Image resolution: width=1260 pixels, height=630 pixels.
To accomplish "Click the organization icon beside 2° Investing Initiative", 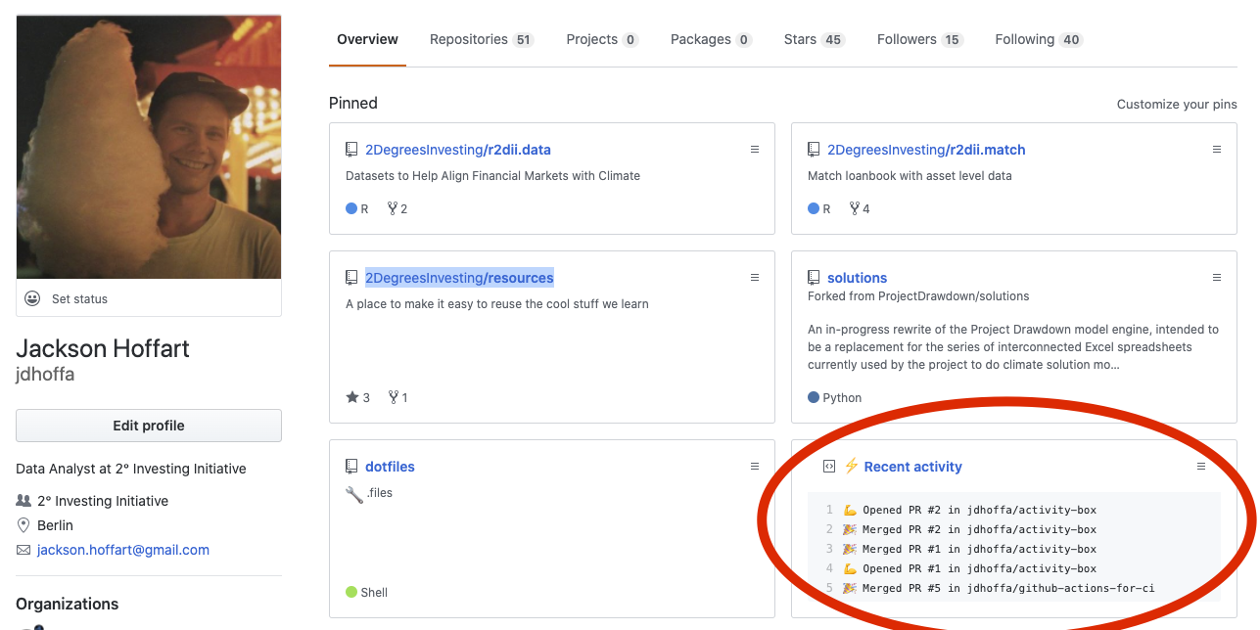I will (x=23, y=501).
